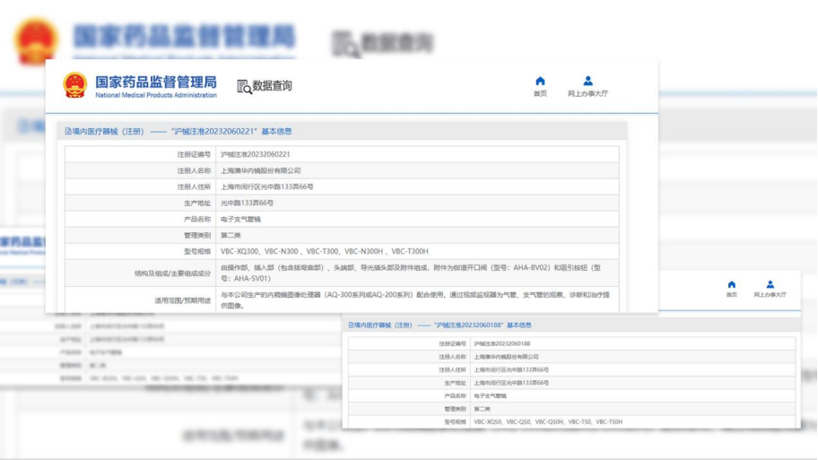The height and width of the screenshot is (460, 818).
Task: Click 第二类 category value in the 20232060188 table
Action: point(482,409)
